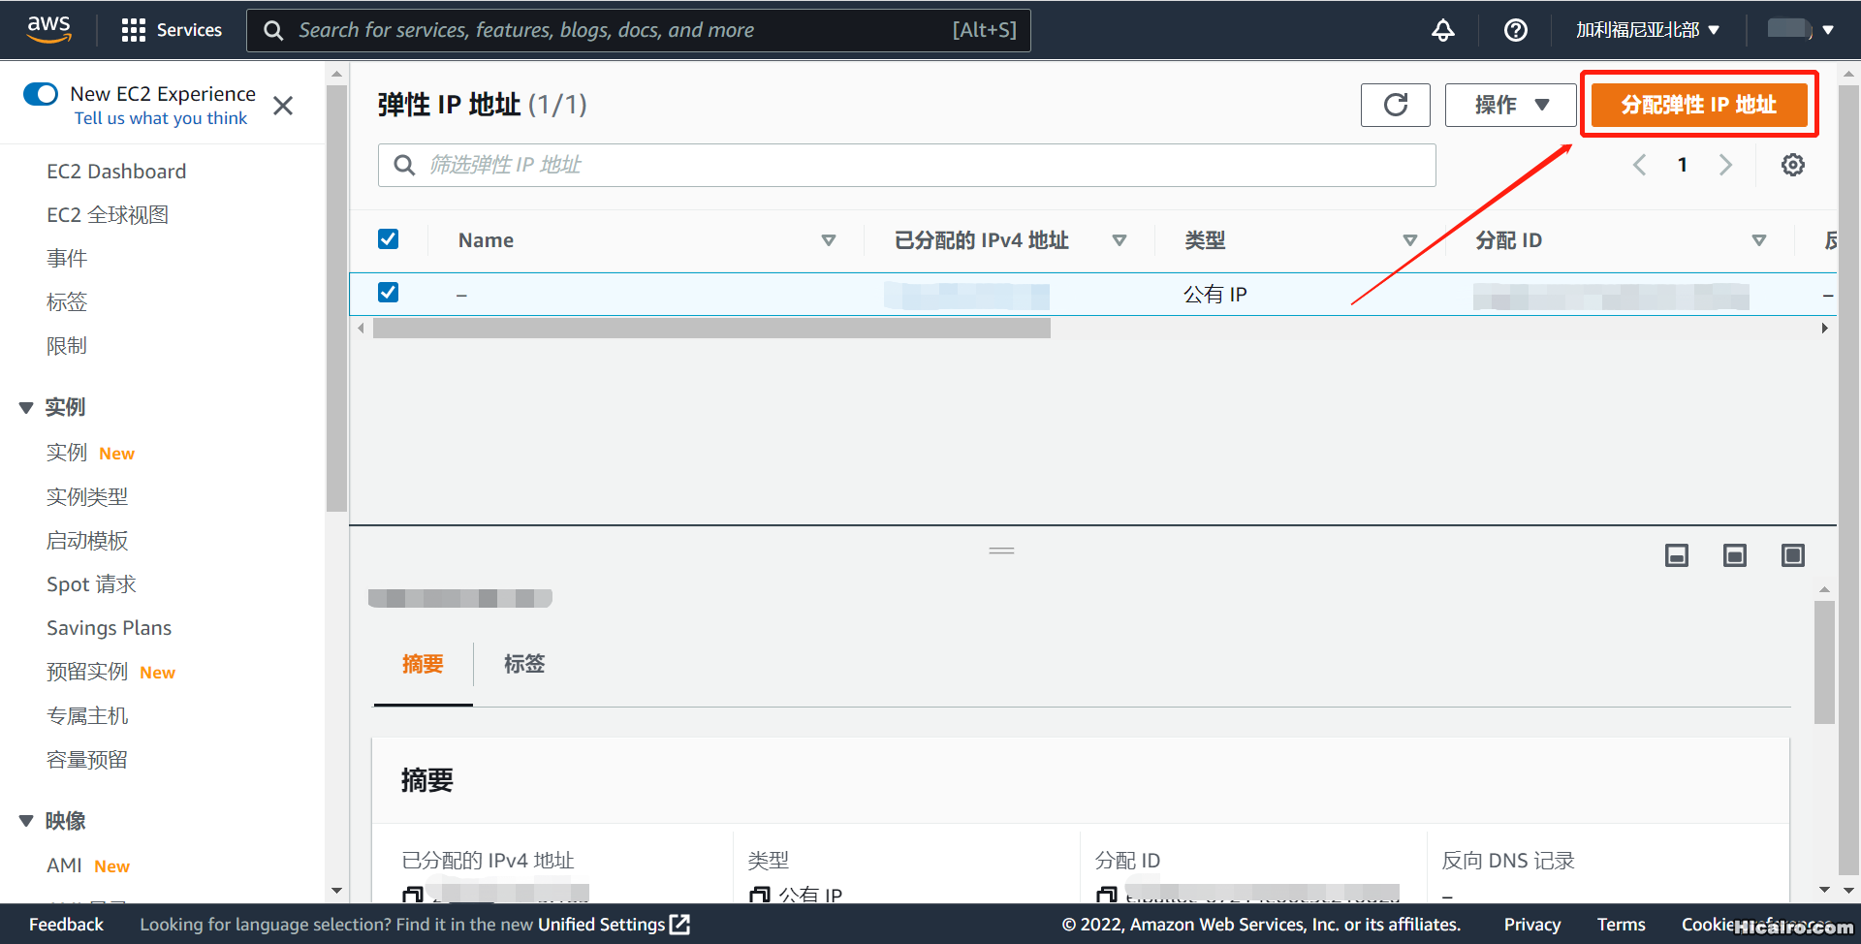Toggle off New EC2 Experience
Image resolution: width=1861 pixels, height=944 pixels.
click(x=41, y=94)
